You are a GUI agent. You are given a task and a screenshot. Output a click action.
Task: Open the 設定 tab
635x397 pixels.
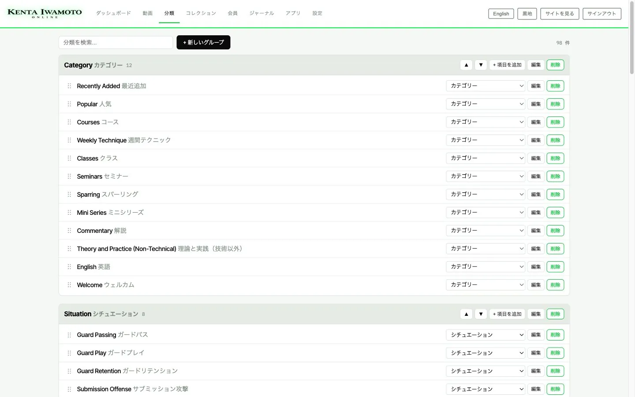point(317,13)
